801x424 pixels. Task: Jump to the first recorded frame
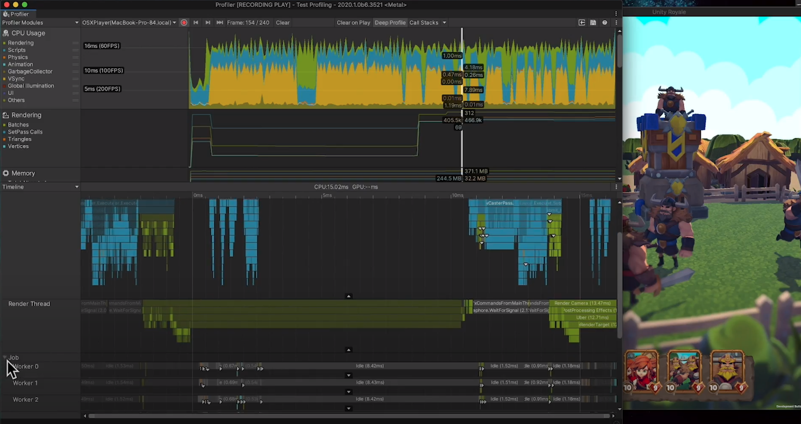pos(196,23)
